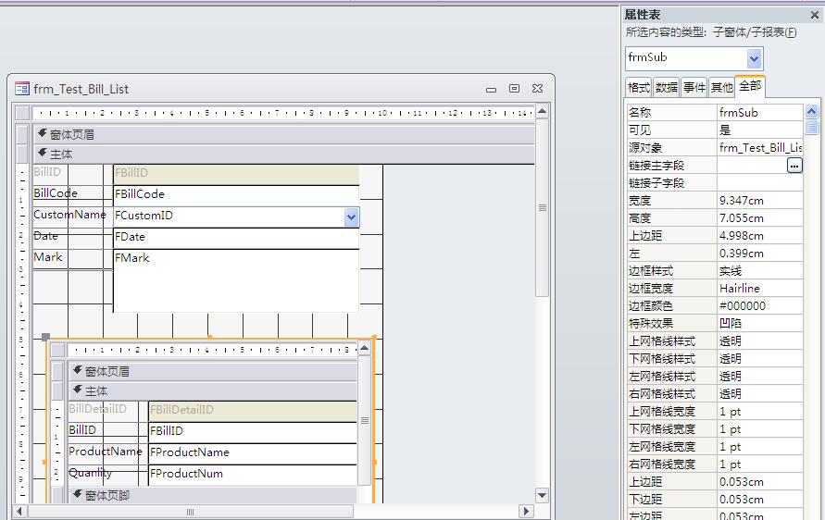Click the property sheet scrollbar thumb
825x520 pixels.
pos(812,128)
